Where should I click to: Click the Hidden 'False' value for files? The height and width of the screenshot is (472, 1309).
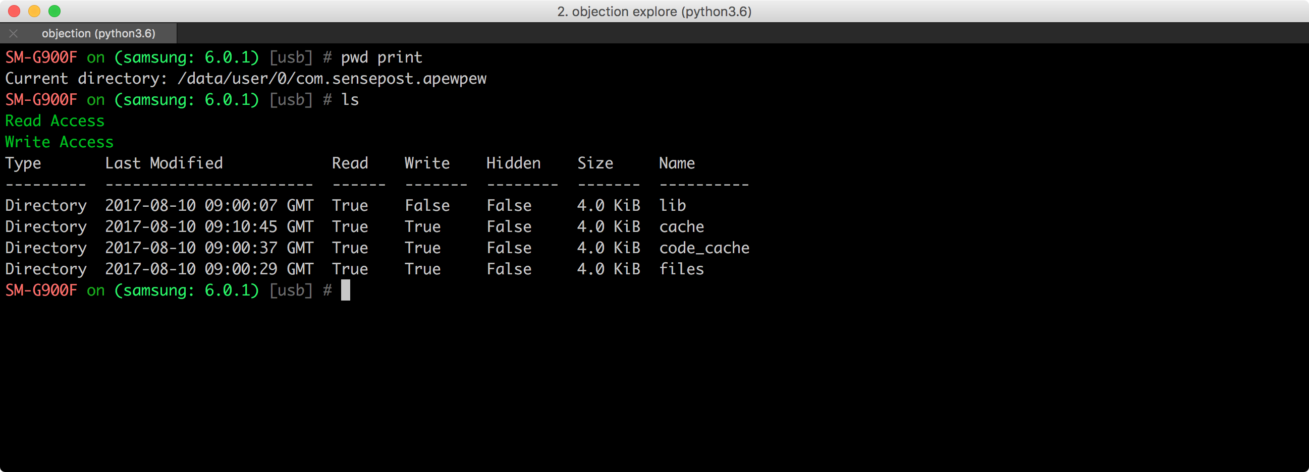(509, 269)
